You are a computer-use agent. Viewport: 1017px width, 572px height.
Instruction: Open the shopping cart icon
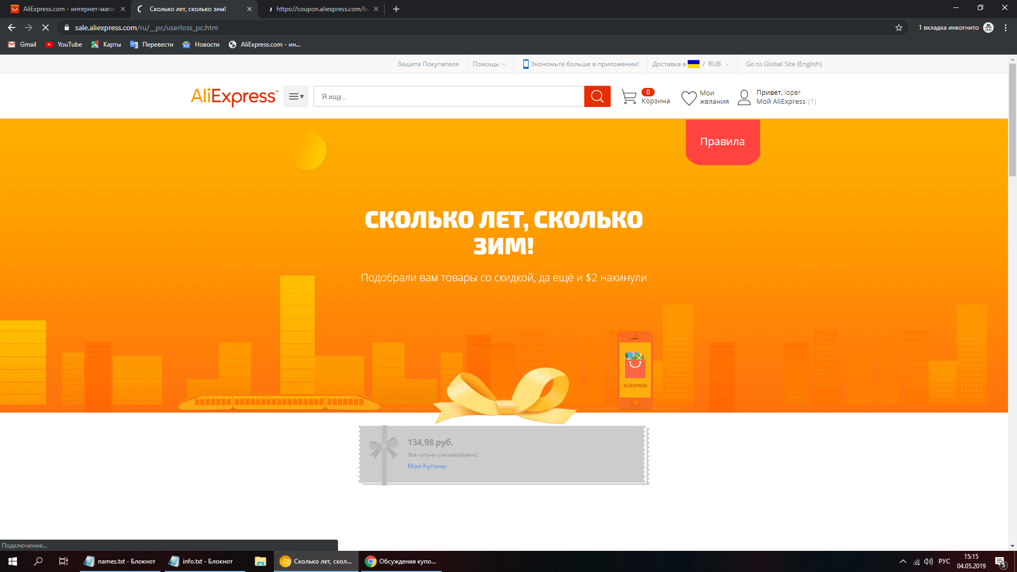coord(629,97)
